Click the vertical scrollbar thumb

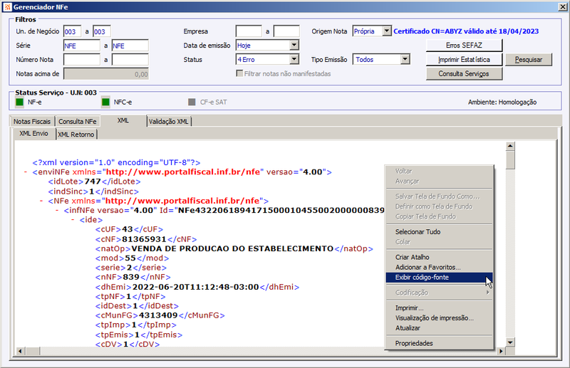(x=510, y=160)
